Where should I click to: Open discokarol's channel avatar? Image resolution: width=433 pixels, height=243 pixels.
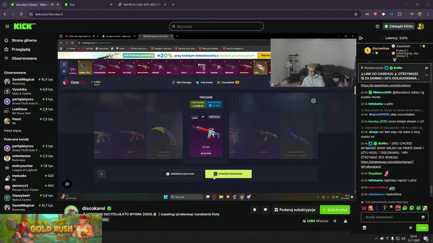coord(71,212)
